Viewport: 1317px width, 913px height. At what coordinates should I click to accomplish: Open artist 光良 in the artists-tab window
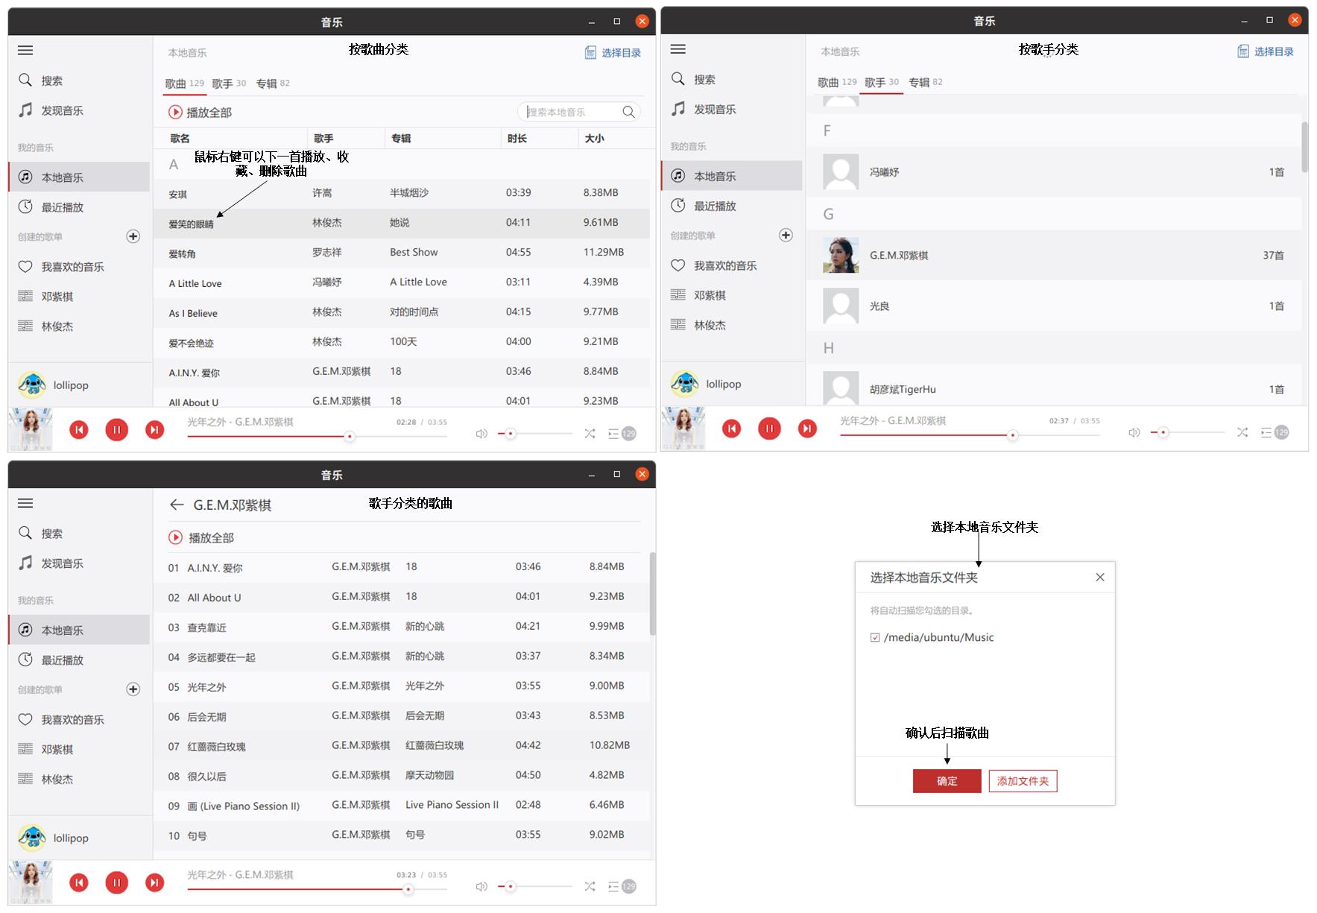[x=1054, y=306]
